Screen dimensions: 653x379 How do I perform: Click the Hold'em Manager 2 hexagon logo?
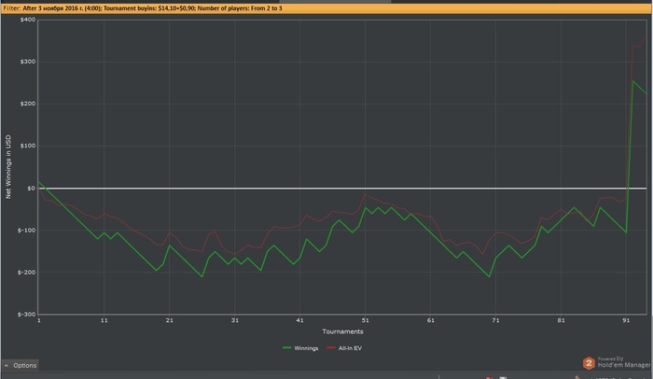pyautogui.click(x=589, y=363)
